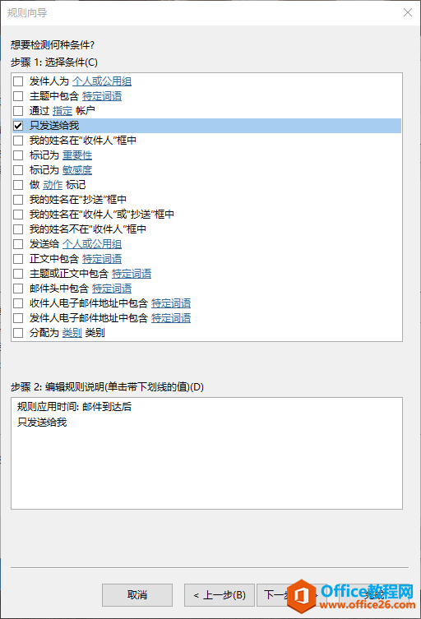Open the 类别 link in 分配为

pyautogui.click(x=72, y=333)
